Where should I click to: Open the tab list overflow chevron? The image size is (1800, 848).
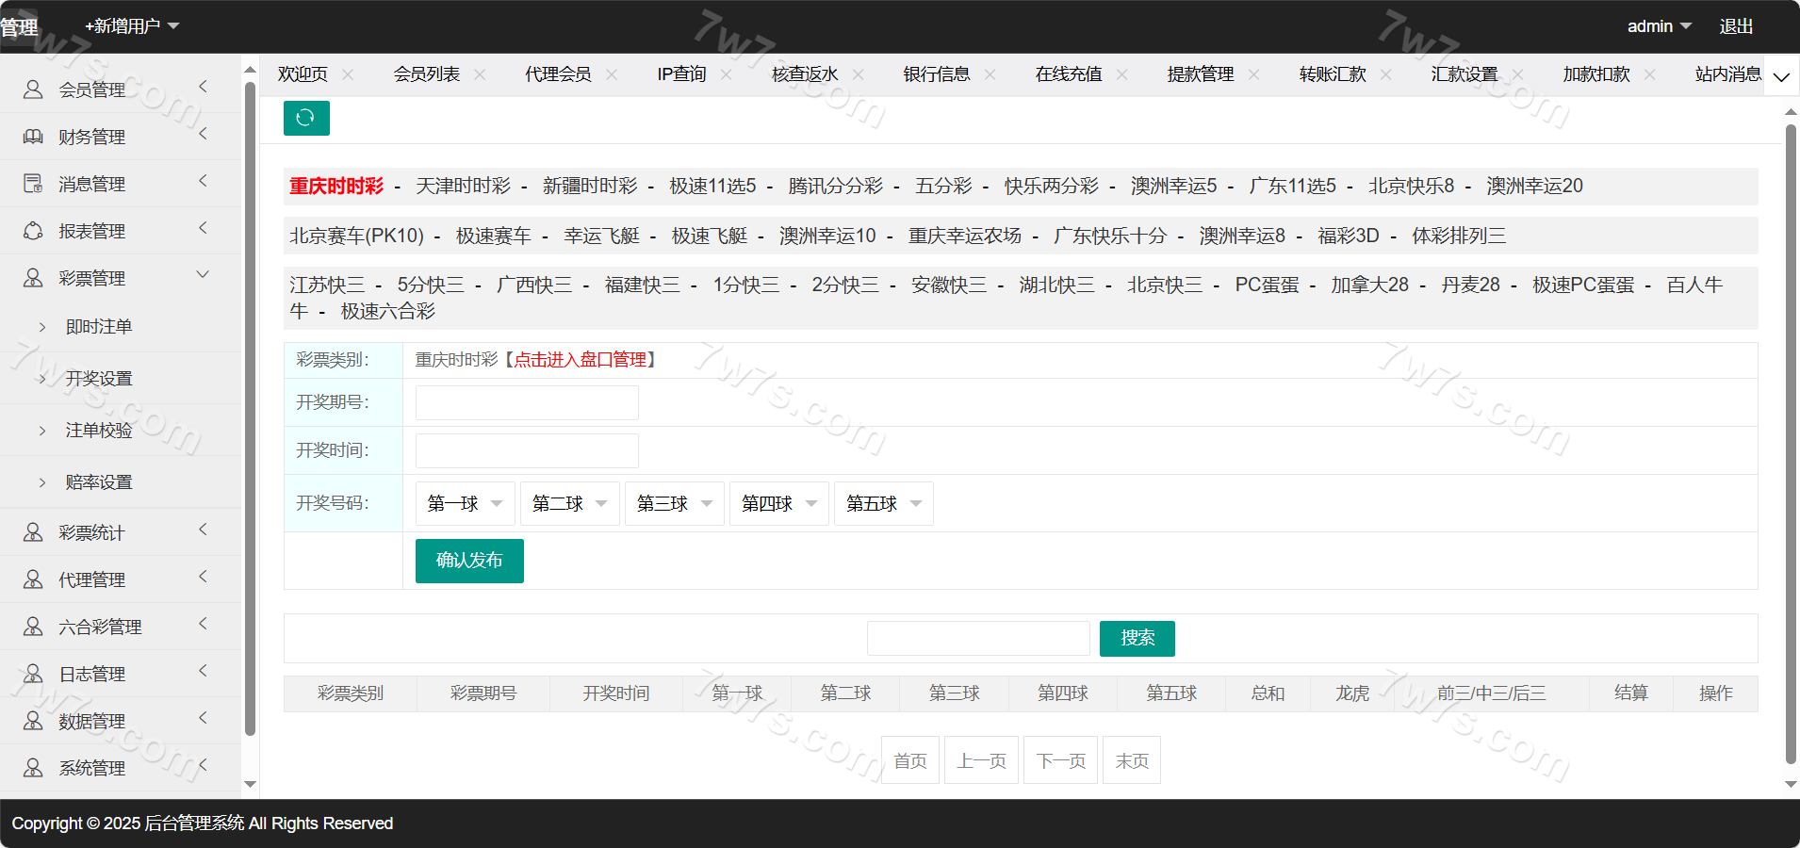coord(1781,77)
